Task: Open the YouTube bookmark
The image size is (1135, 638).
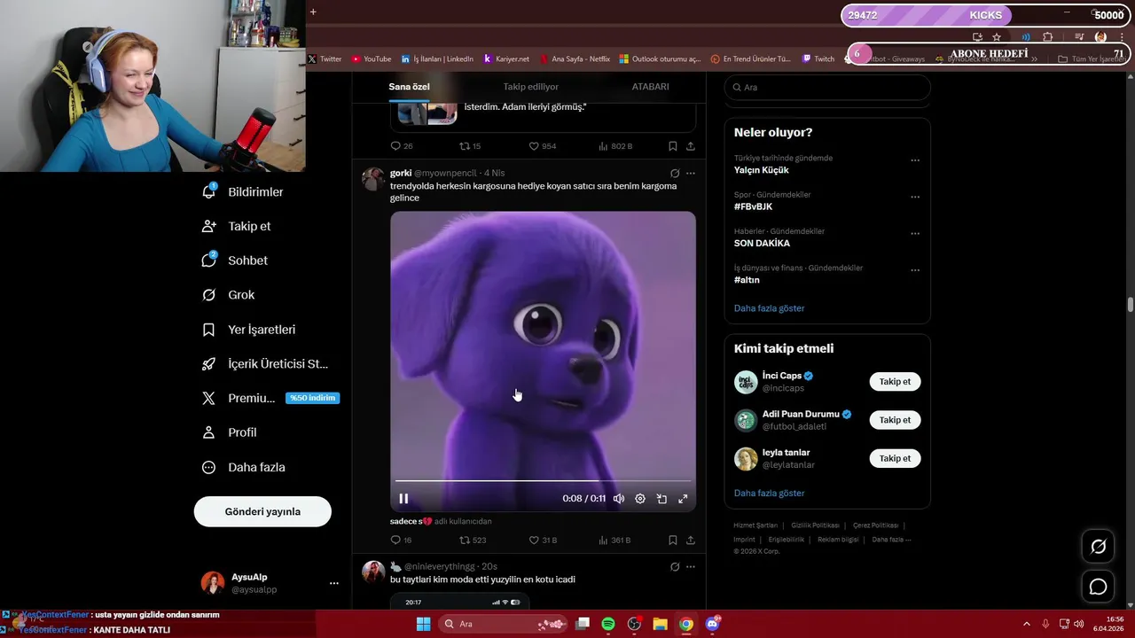Action: tap(371, 58)
